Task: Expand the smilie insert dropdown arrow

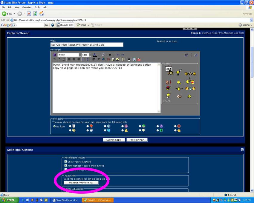Action: pyautogui.click(x=106, y=55)
